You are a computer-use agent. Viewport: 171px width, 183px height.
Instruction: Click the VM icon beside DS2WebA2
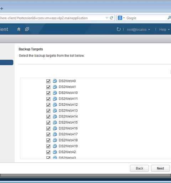55,152
